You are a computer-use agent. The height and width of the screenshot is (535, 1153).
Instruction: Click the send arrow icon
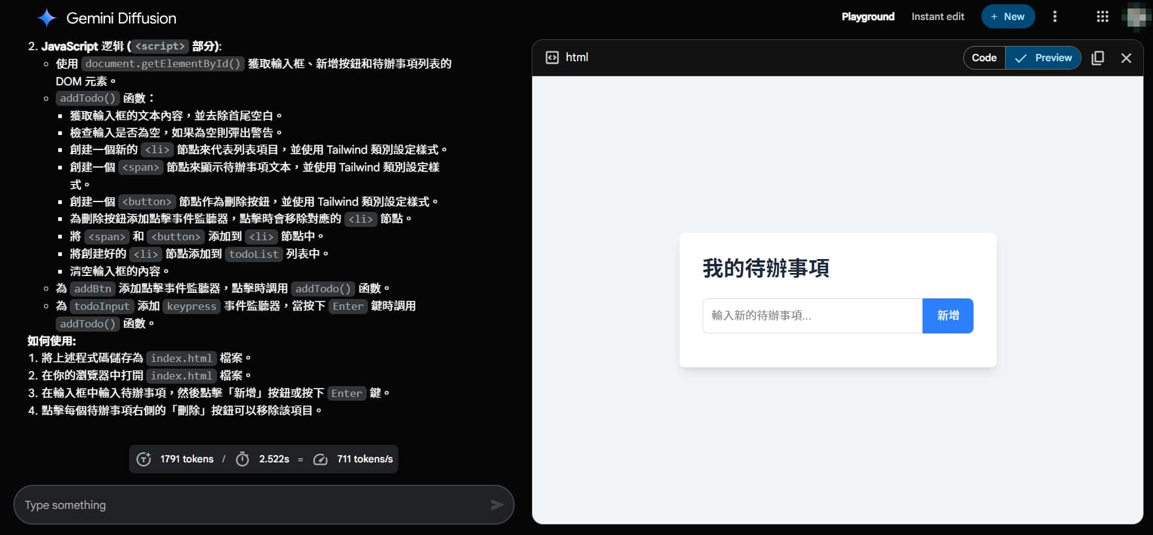tap(496, 505)
